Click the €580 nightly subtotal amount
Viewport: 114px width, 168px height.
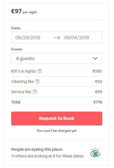[97, 71]
